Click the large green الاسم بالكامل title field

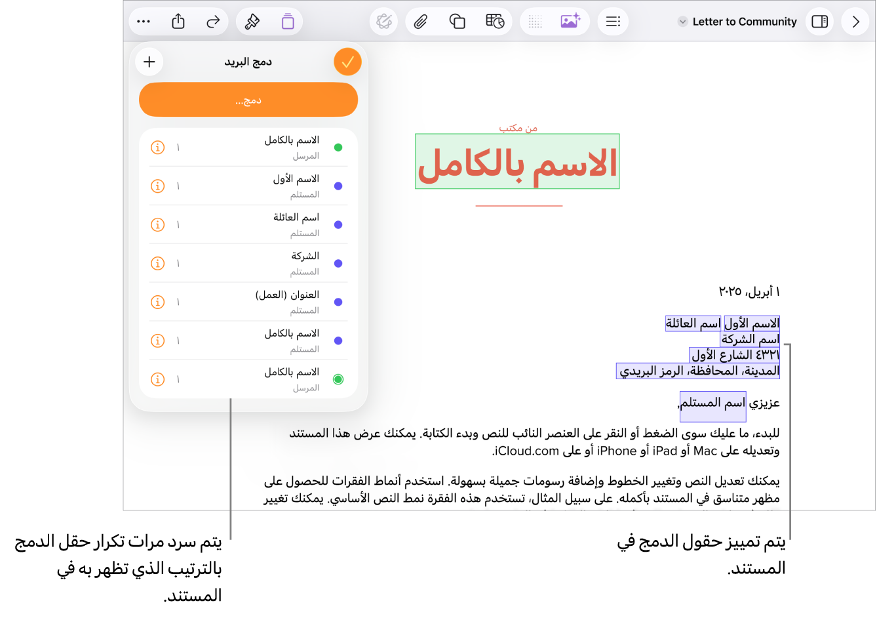click(517, 161)
